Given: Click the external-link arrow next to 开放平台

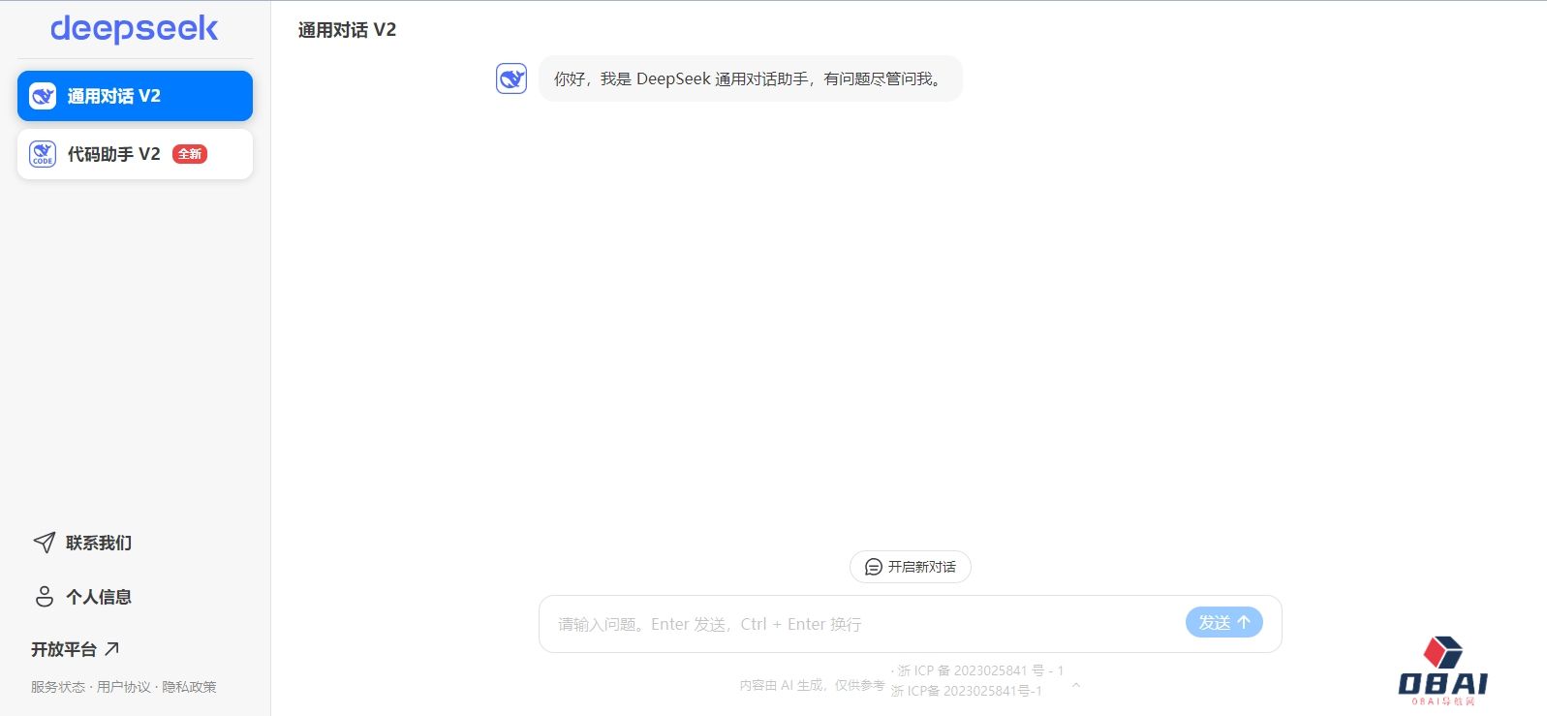Looking at the screenshot, I should click(x=111, y=649).
